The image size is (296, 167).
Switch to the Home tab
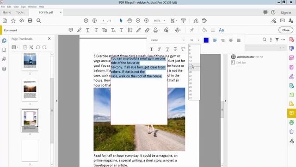click(x=7, y=13)
